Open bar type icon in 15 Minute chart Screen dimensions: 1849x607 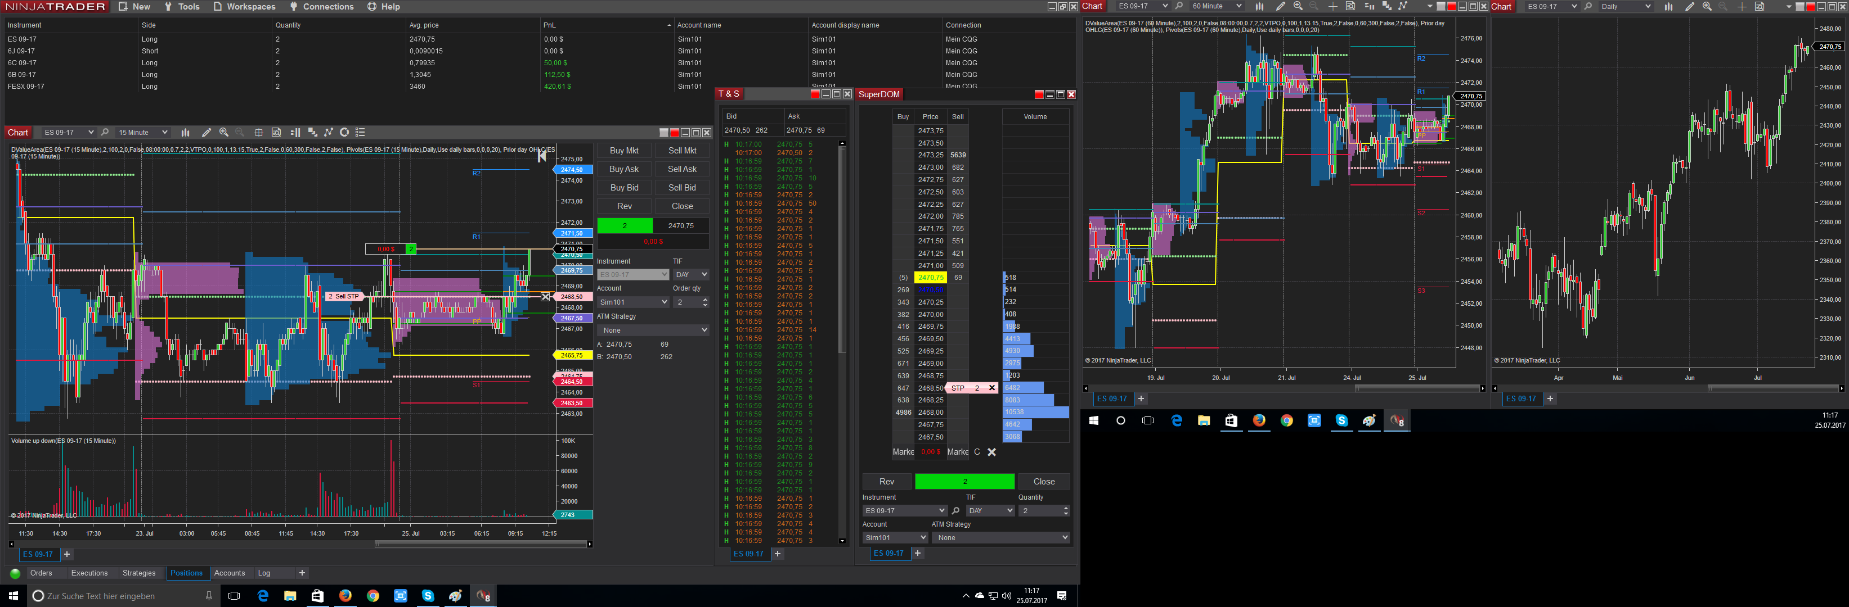click(185, 133)
